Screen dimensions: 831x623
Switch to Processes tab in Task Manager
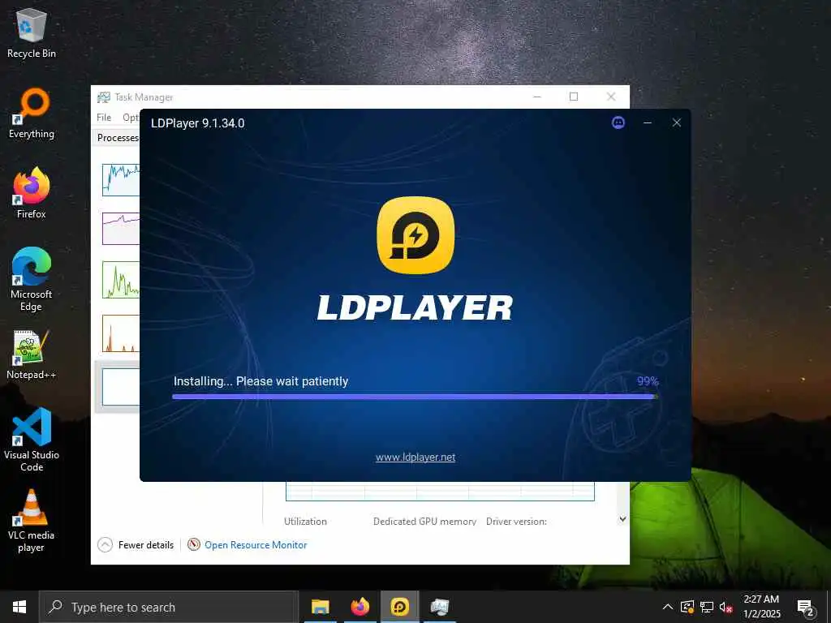[118, 138]
